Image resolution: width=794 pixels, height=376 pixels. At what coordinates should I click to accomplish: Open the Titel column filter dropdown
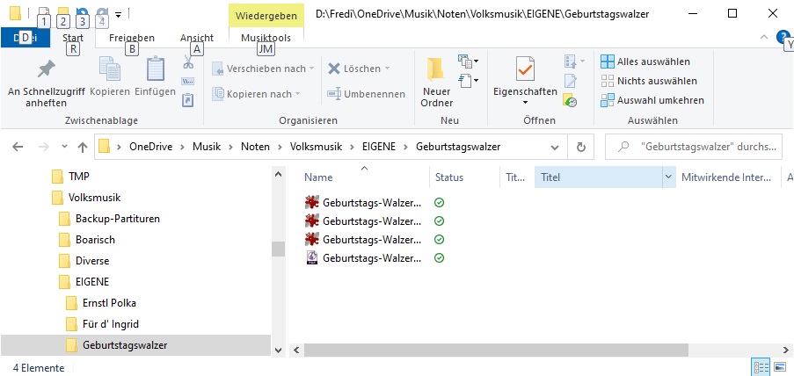point(668,177)
